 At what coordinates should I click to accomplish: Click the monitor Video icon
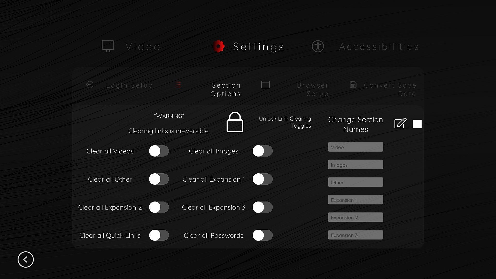click(108, 46)
